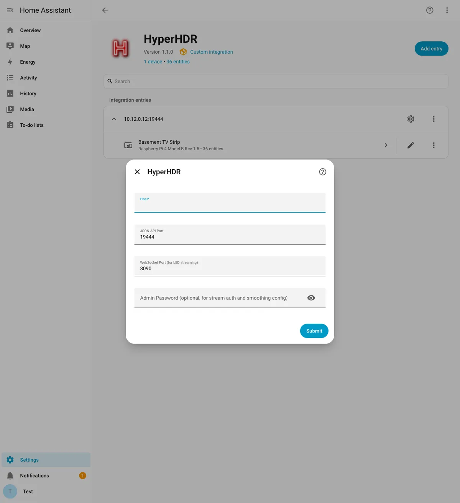Show the Admin Password with eye icon

(311, 298)
